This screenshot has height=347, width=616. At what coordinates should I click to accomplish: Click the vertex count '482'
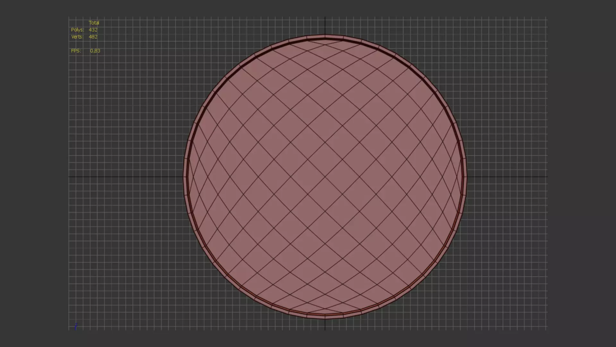pyautogui.click(x=93, y=37)
